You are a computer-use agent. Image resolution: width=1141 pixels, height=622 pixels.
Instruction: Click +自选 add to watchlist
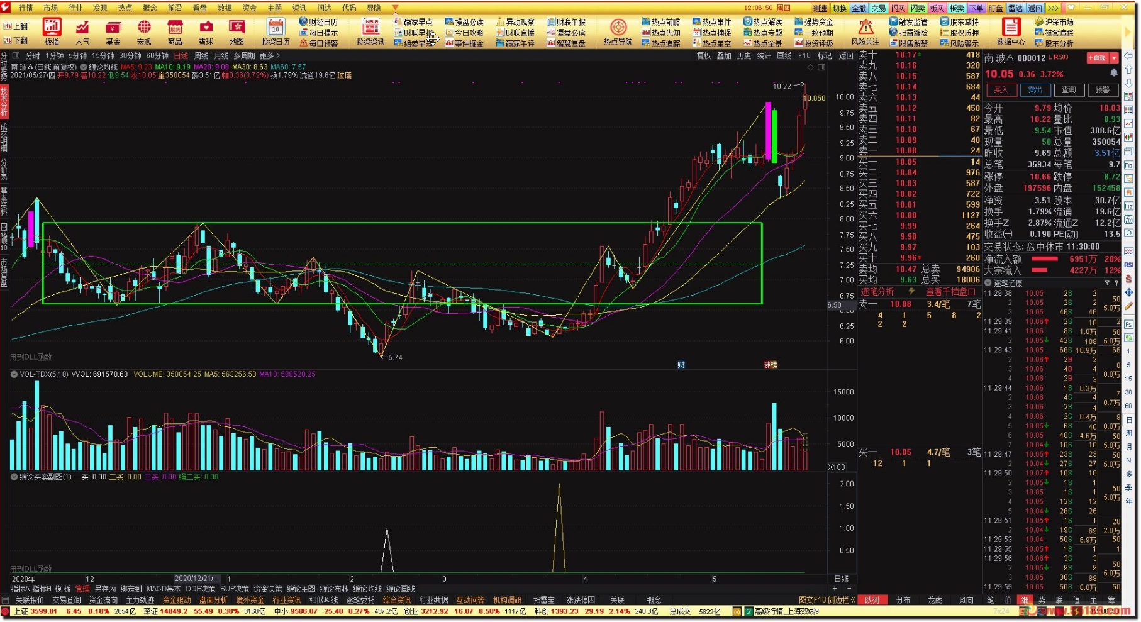point(1098,58)
